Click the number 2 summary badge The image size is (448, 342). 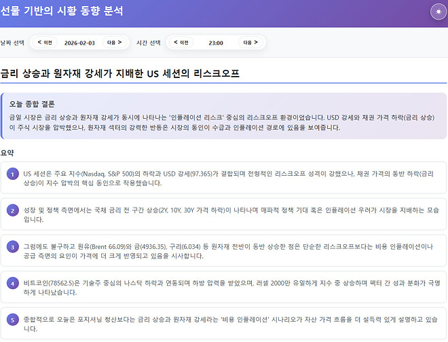[13, 210]
